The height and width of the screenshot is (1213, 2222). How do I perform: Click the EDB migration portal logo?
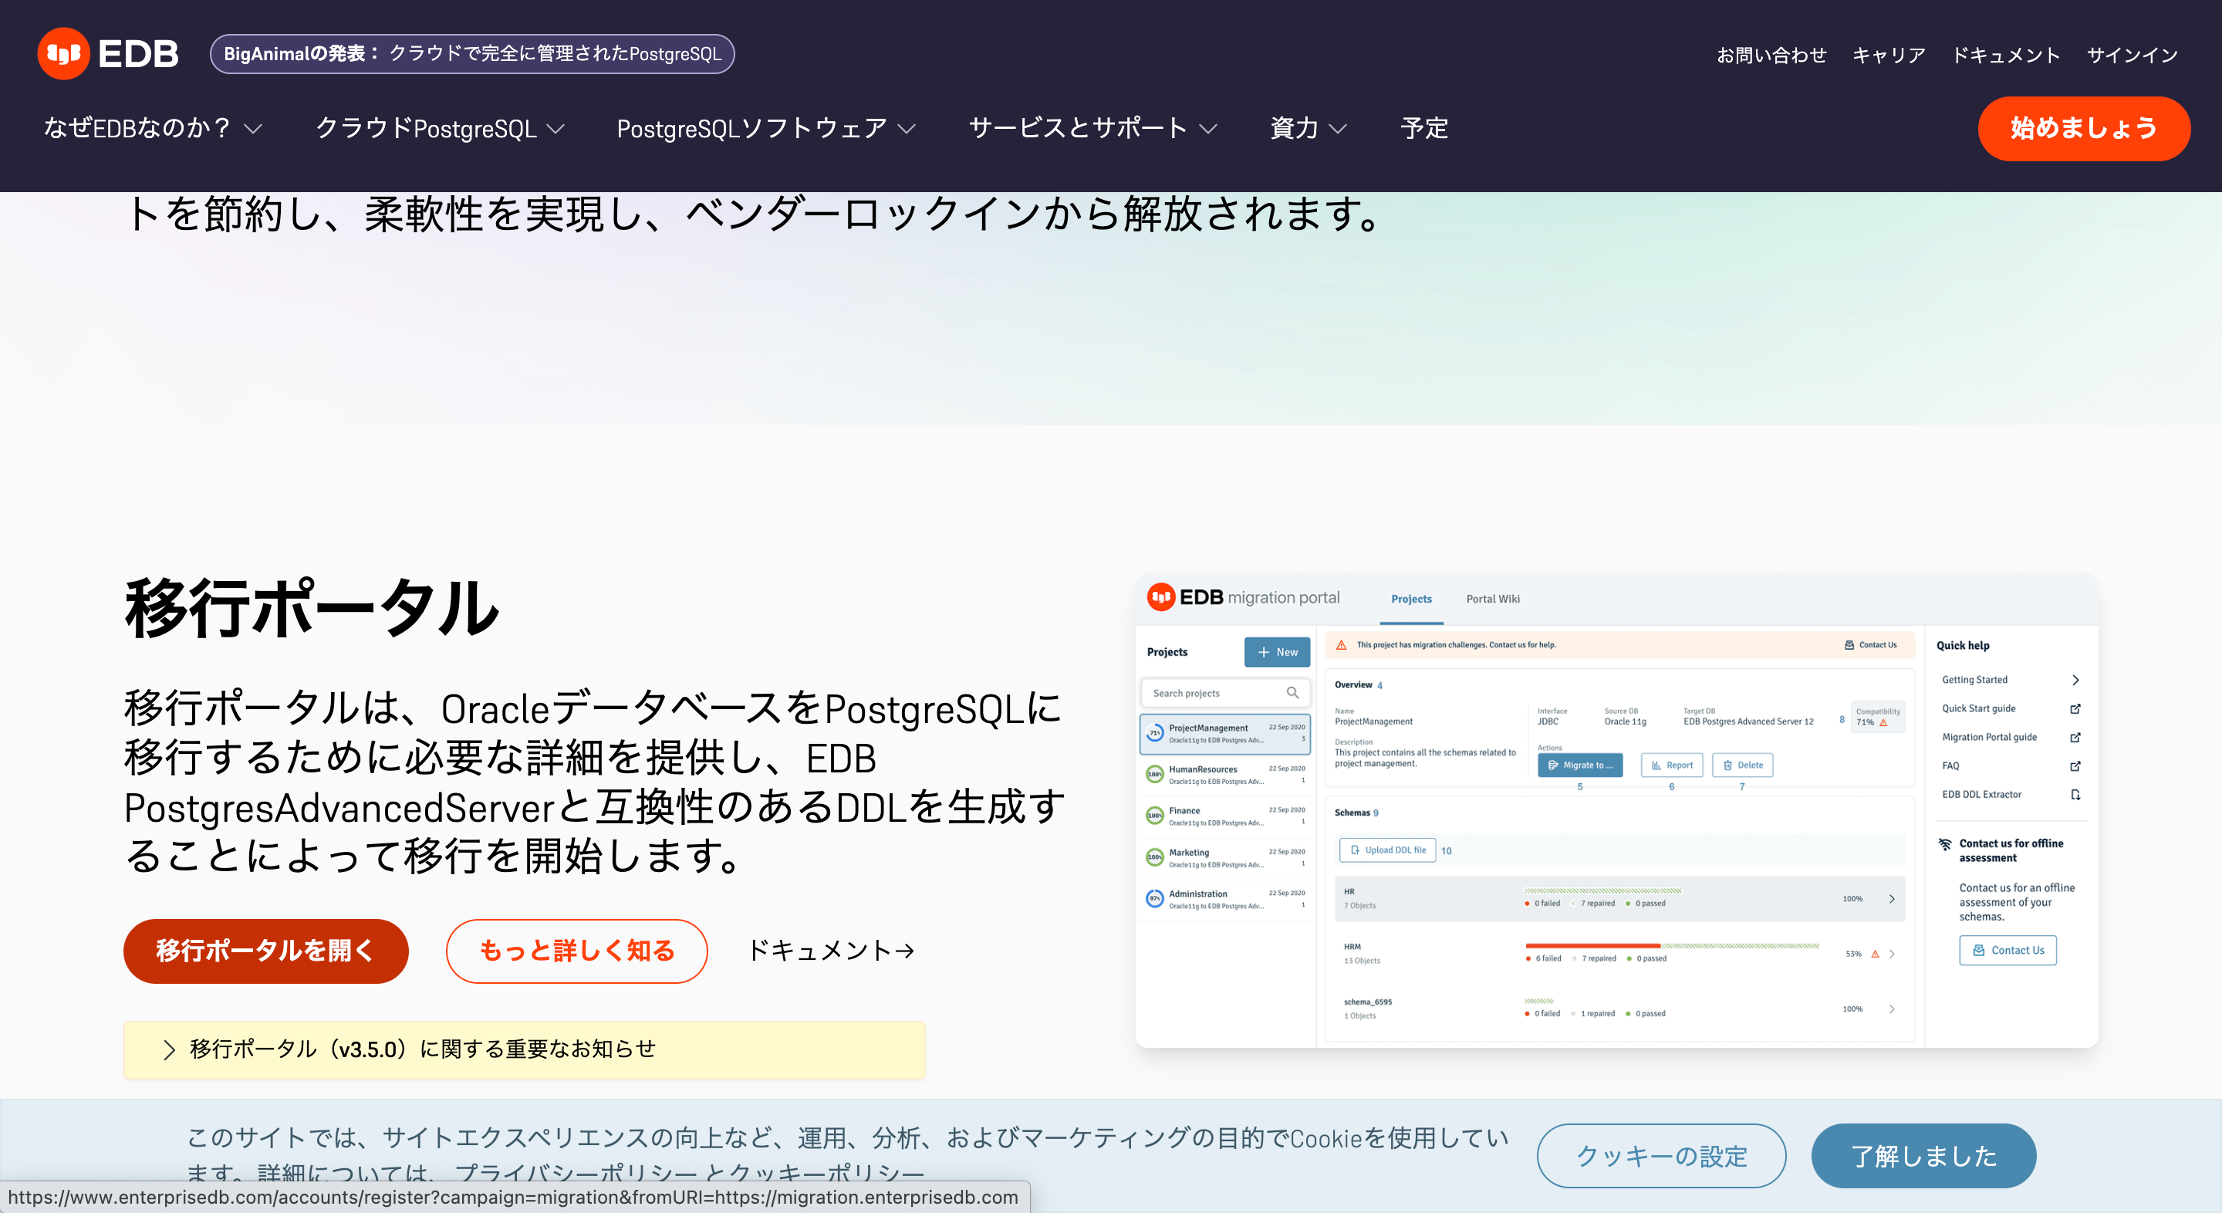point(1242,597)
